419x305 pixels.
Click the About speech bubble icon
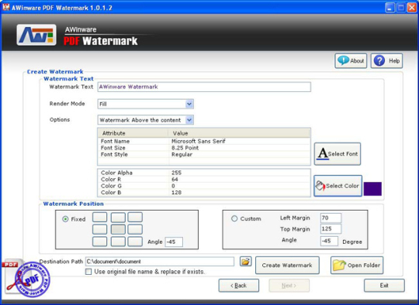coord(343,60)
